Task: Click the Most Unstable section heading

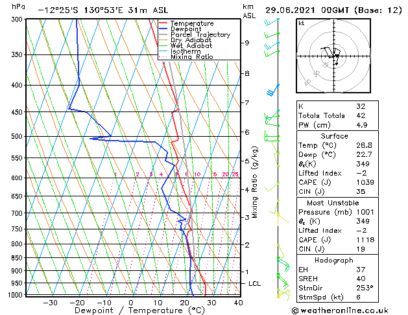Action: pyautogui.click(x=333, y=203)
